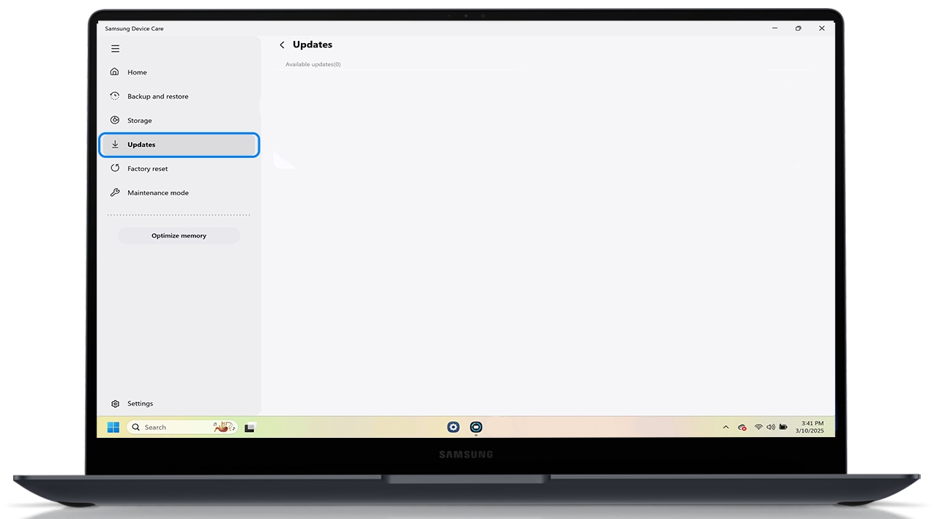Click the Maintenance mode wrench icon
The image size is (937, 519).
(x=115, y=192)
